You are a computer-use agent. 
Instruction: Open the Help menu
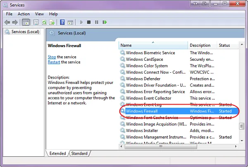click(x=53, y=14)
